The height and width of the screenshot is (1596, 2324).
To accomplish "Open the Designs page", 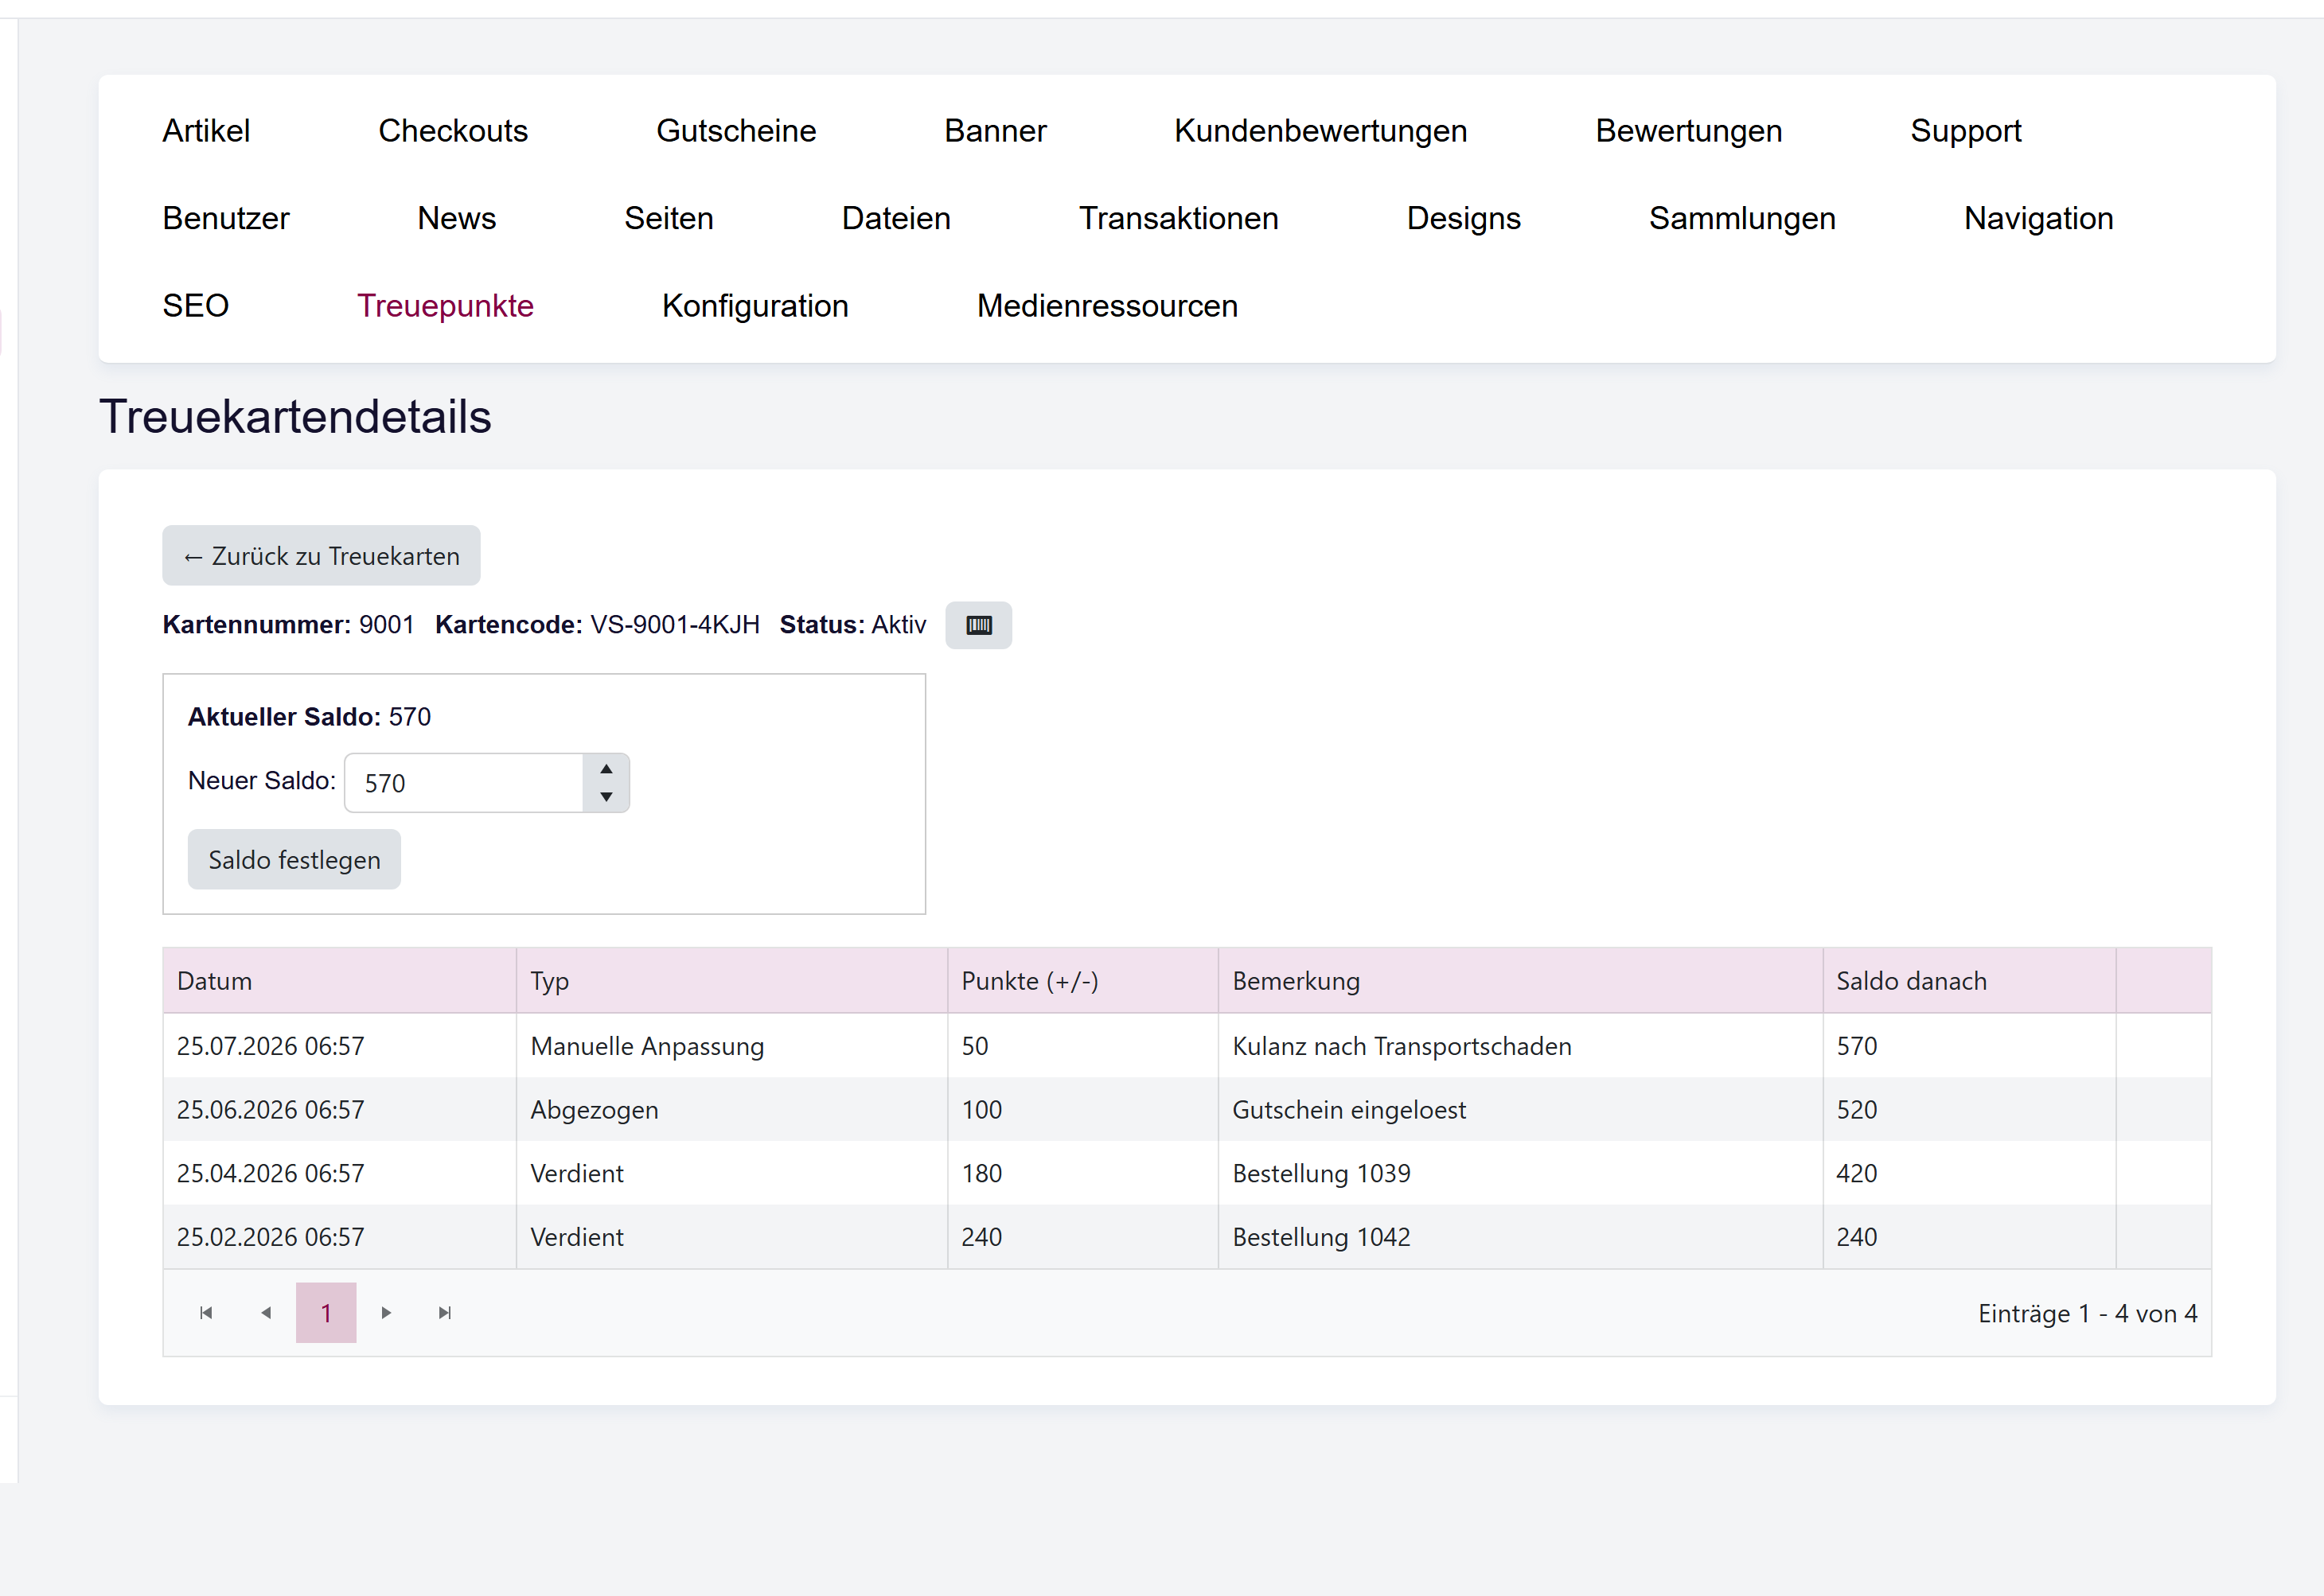I will pos(1464,218).
